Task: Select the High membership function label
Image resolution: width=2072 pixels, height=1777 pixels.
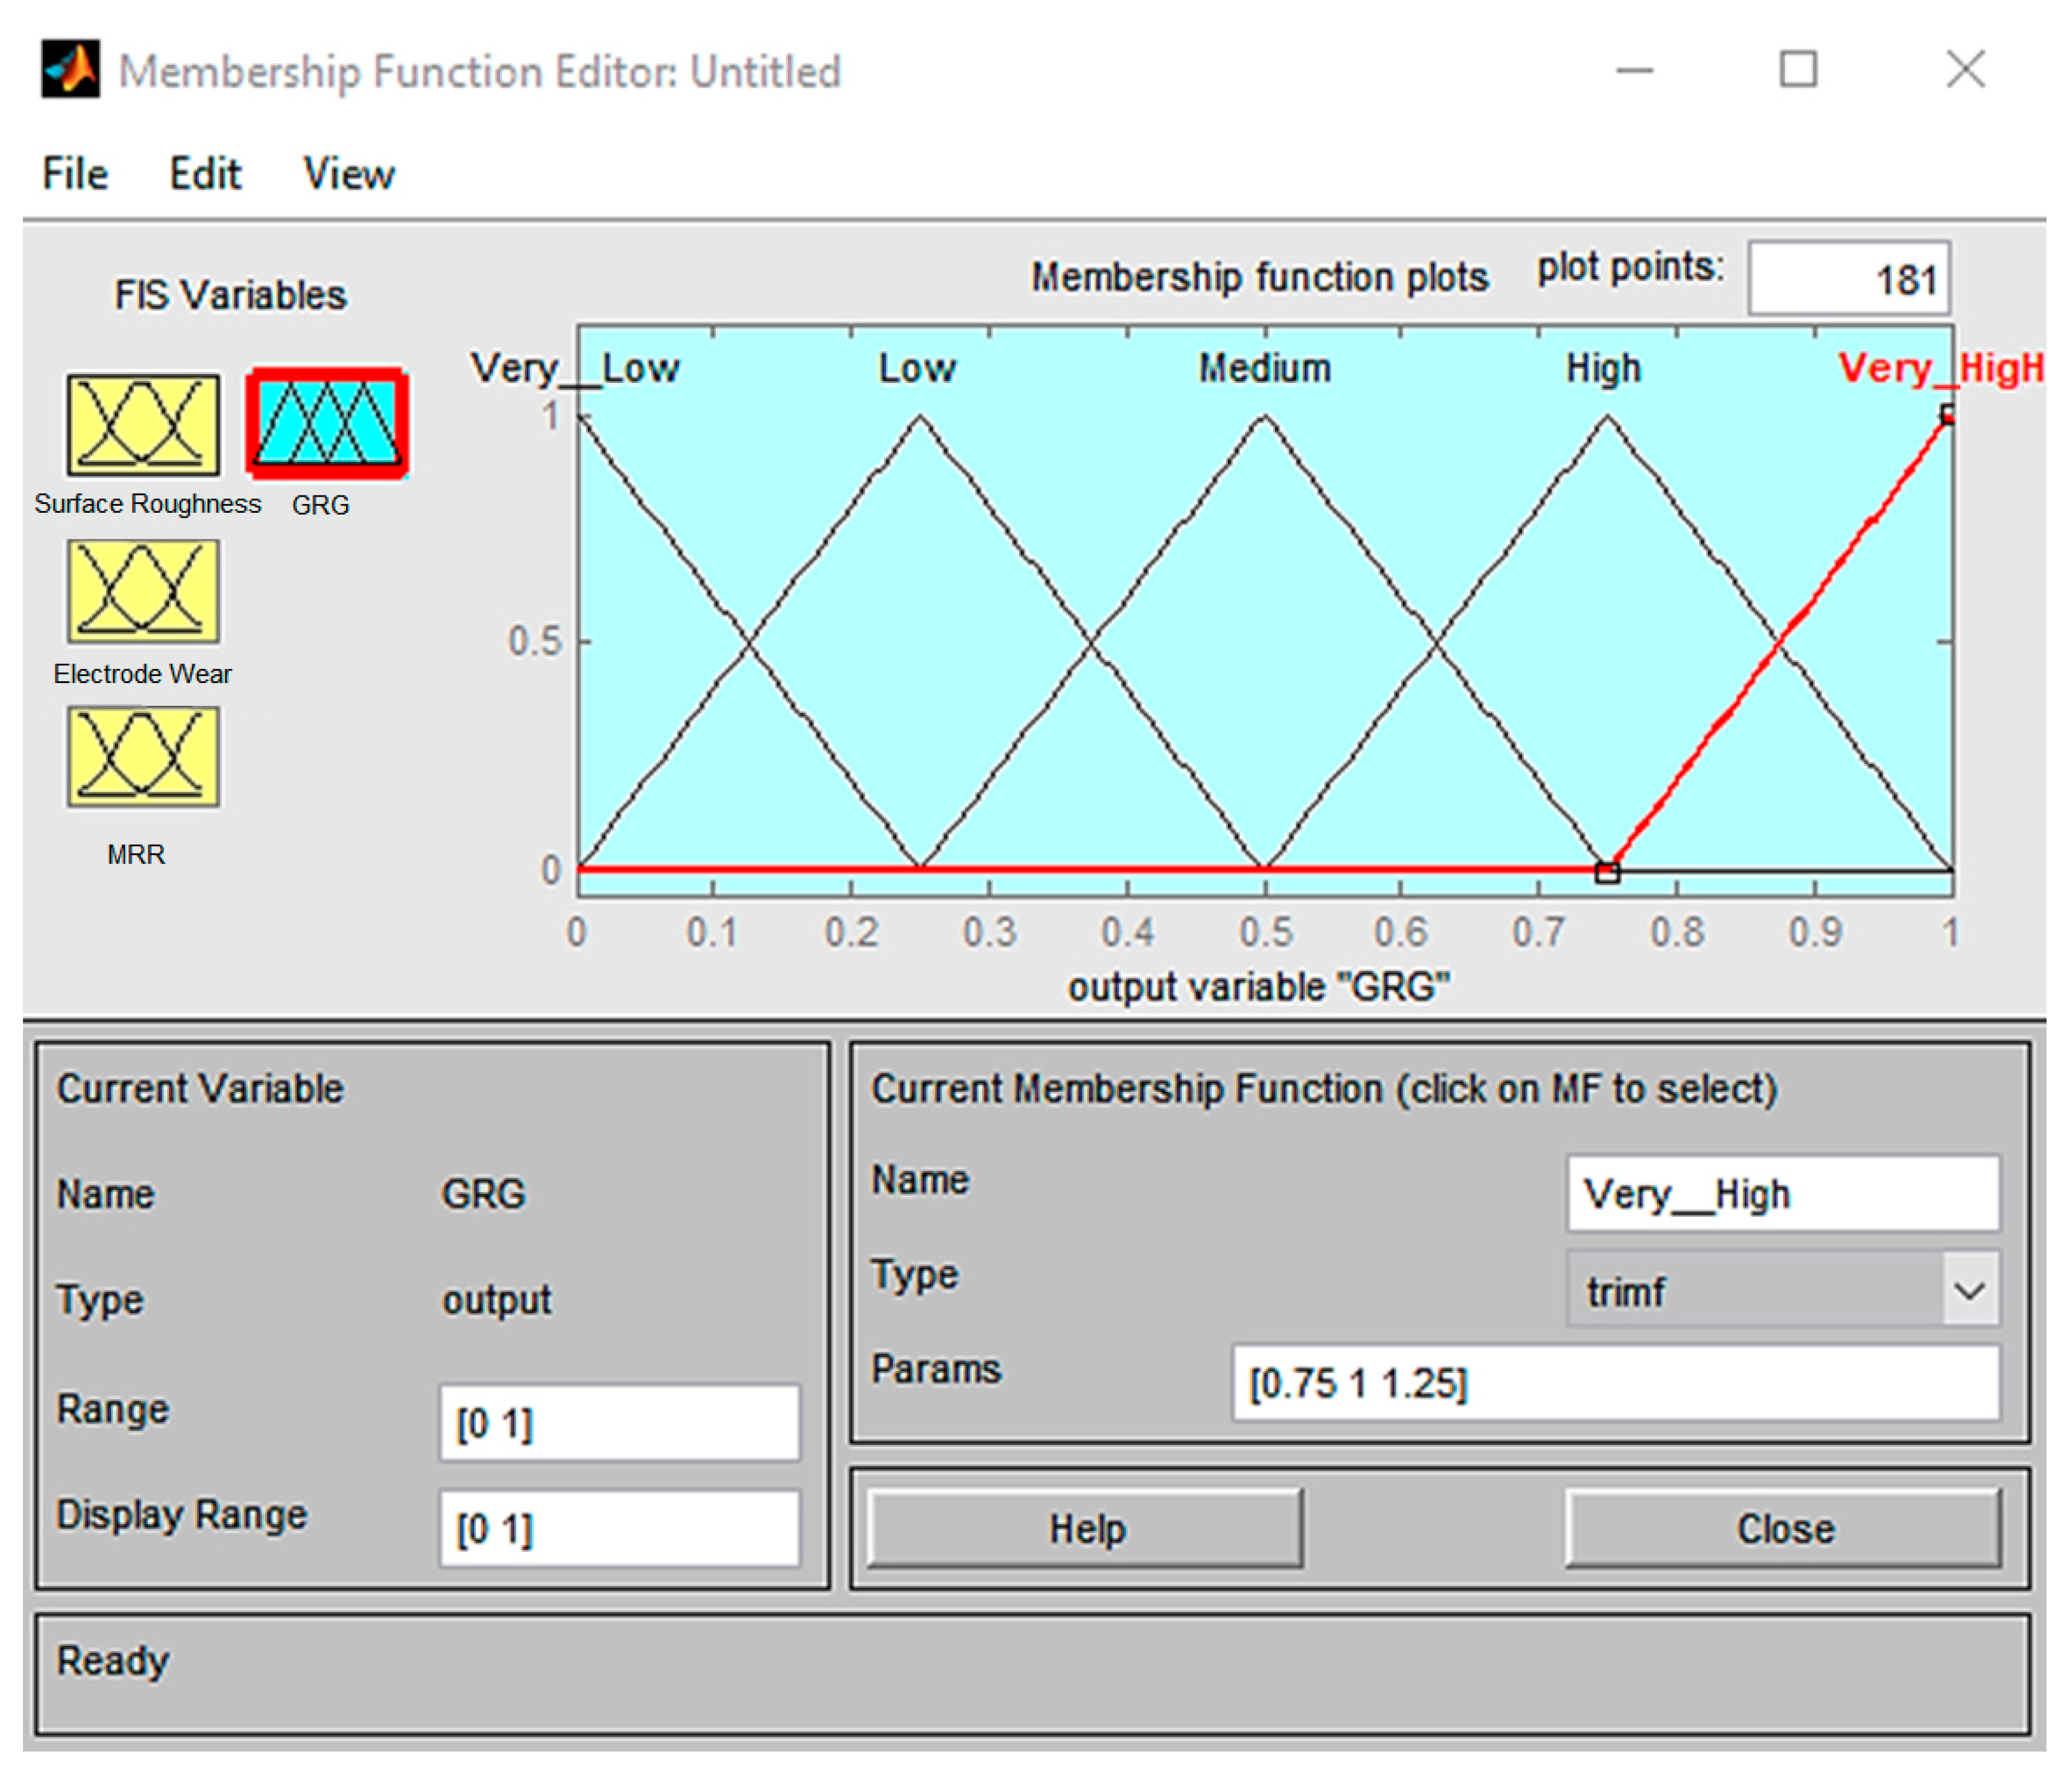Action: 1603,368
